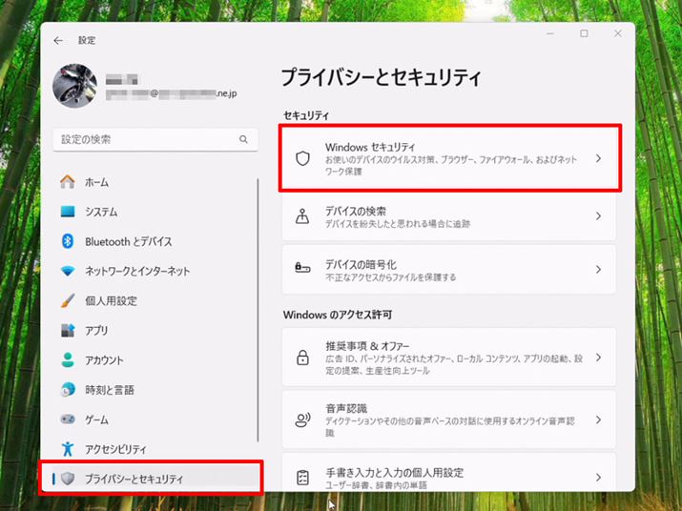Viewport: 682px width, 511px height.
Task: Expand 推奨事項 & オファー chevron arrow
Action: click(x=598, y=358)
